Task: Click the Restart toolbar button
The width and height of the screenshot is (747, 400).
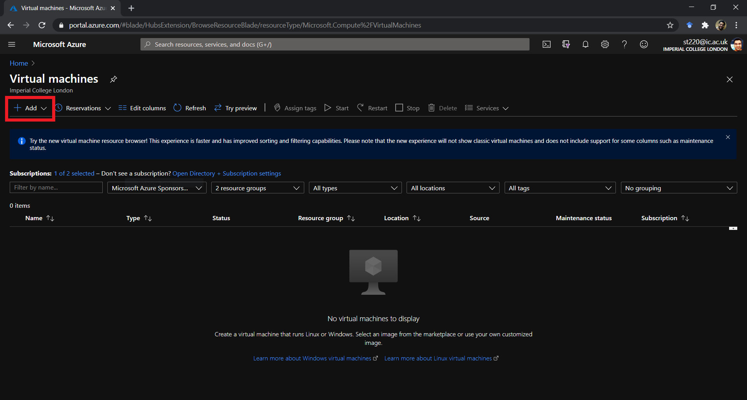Action: coord(372,108)
